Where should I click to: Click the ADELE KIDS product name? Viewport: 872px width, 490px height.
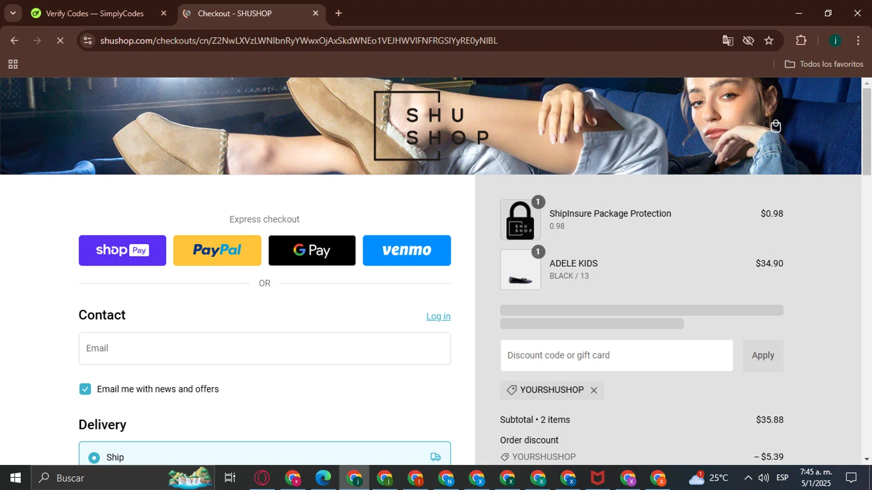click(x=573, y=264)
